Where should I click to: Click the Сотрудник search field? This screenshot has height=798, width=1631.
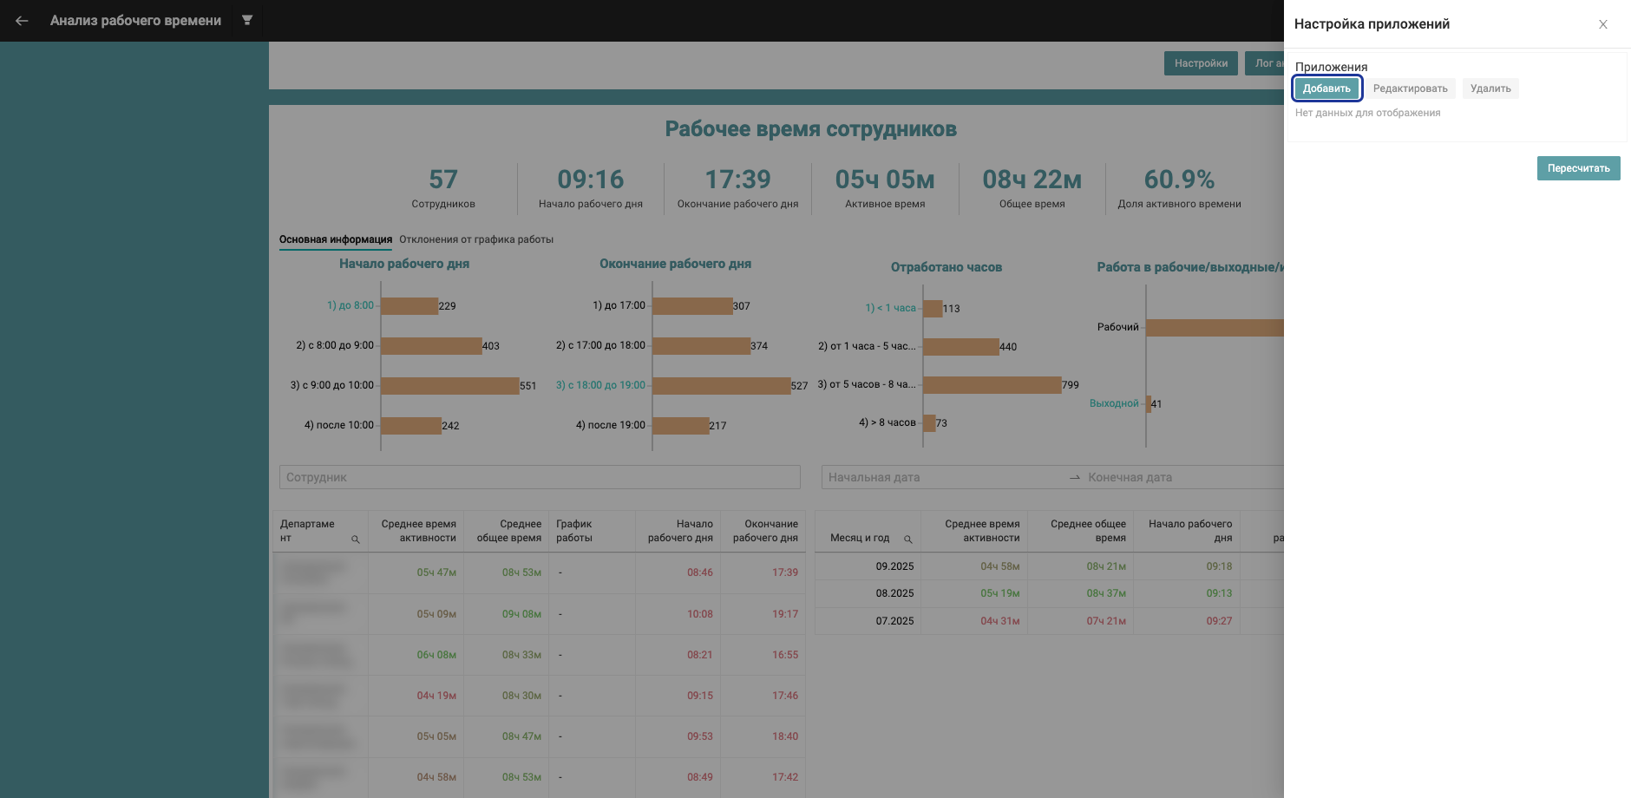(x=539, y=477)
